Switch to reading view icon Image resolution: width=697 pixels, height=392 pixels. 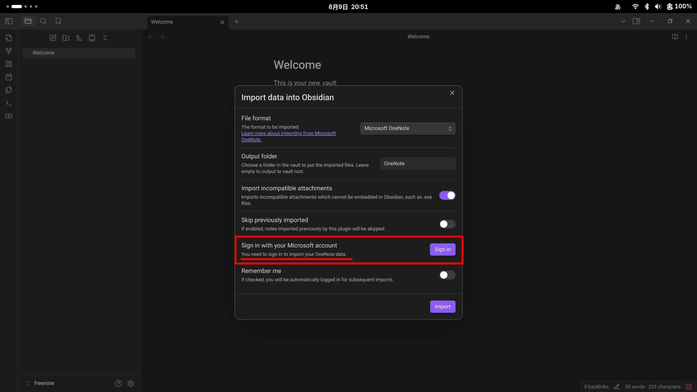pos(675,37)
